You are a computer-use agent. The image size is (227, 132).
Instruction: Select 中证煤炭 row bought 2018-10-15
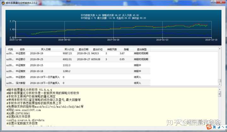(x=78, y=65)
